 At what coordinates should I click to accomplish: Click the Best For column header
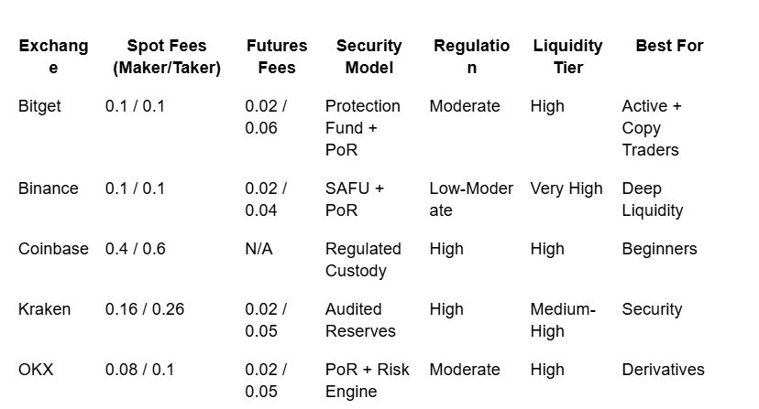(669, 46)
